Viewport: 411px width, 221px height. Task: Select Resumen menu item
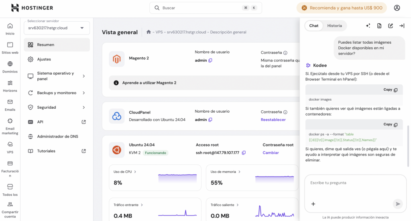click(57, 45)
